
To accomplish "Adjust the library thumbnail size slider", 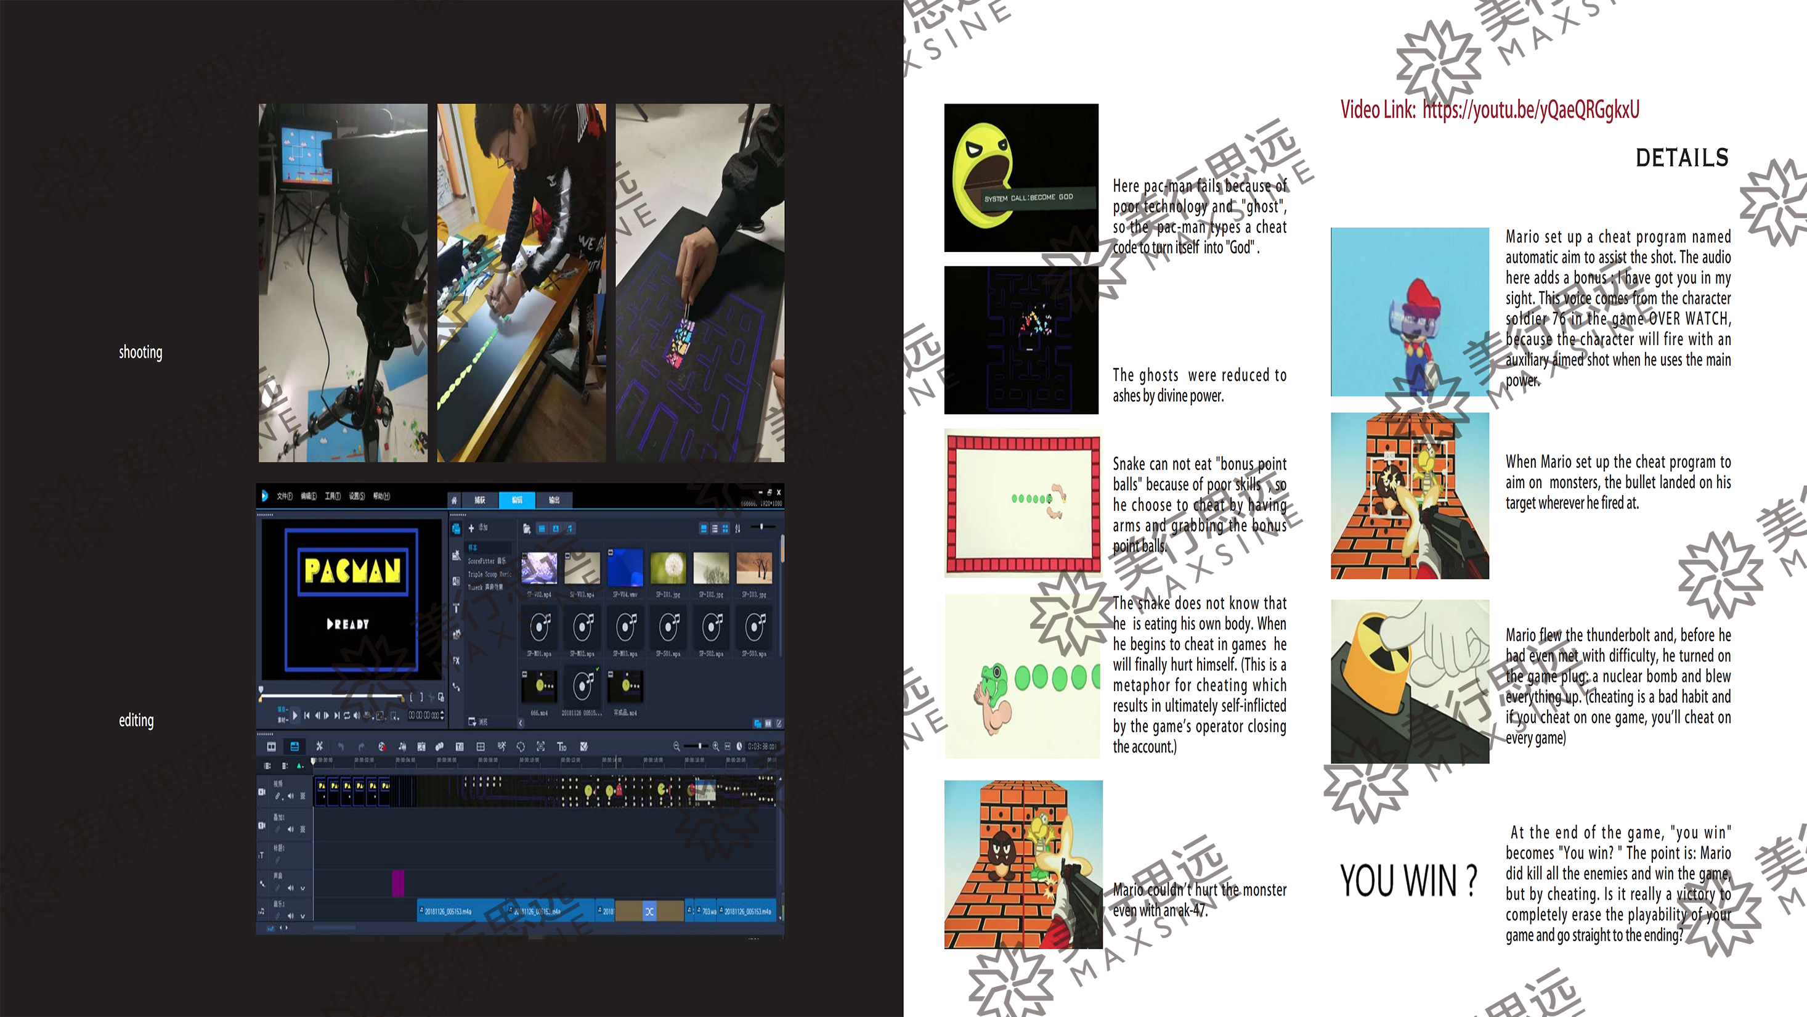I will (x=763, y=527).
